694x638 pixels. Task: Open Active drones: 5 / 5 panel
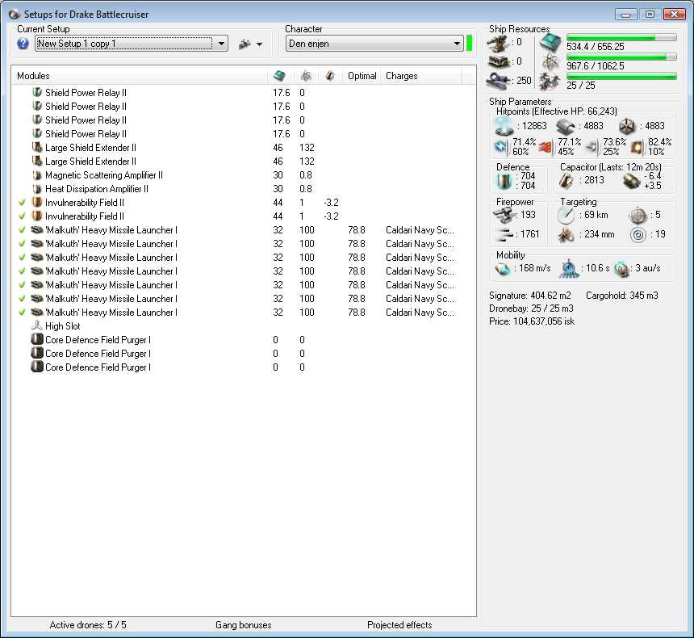coord(88,625)
